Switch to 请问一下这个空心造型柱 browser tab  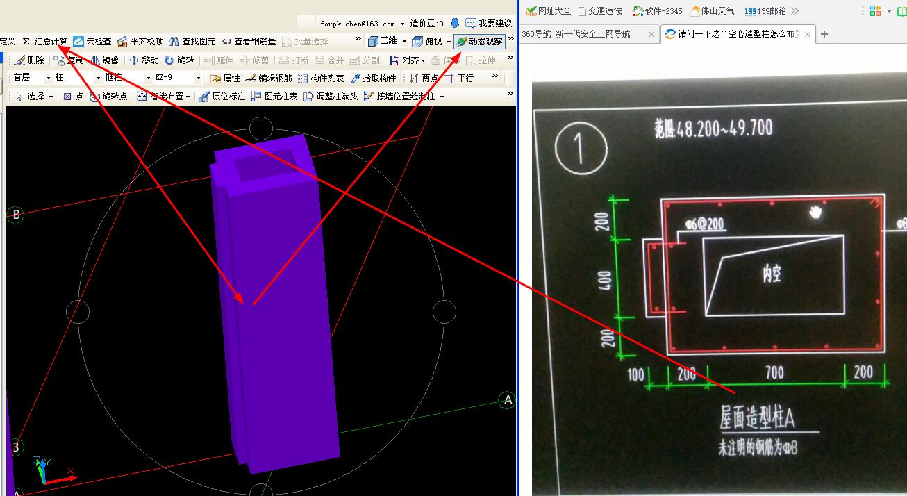(x=738, y=33)
